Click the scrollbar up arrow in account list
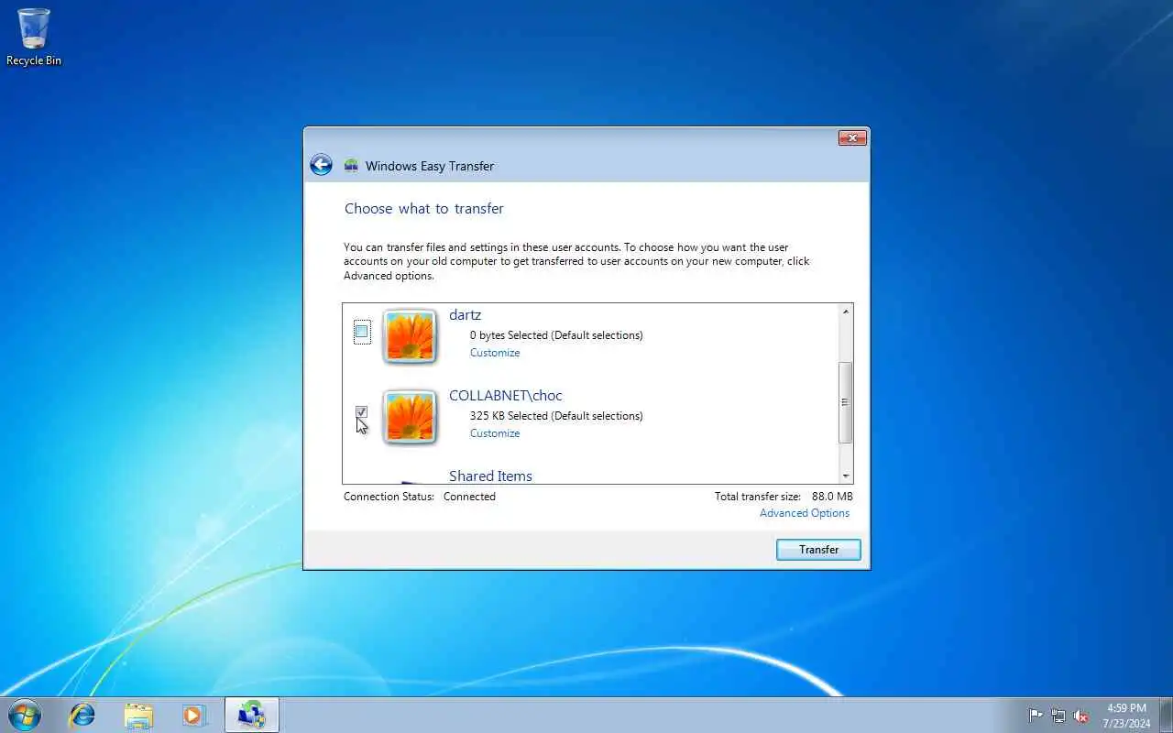This screenshot has width=1173, height=733. [x=845, y=312]
